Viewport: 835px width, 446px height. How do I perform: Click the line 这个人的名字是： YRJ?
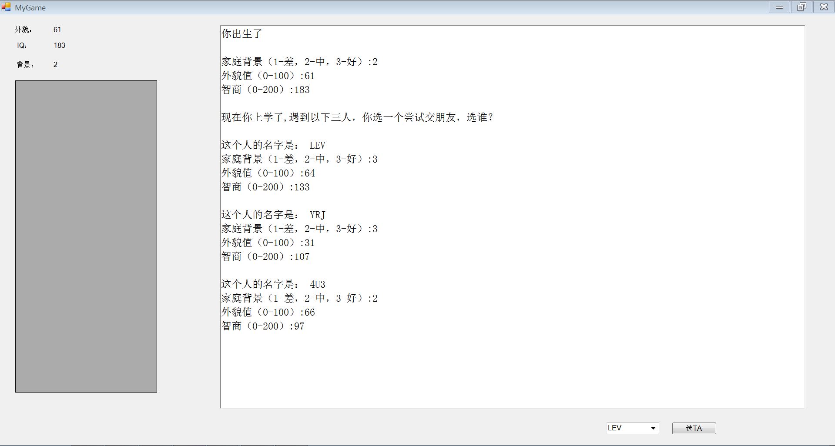(273, 215)
